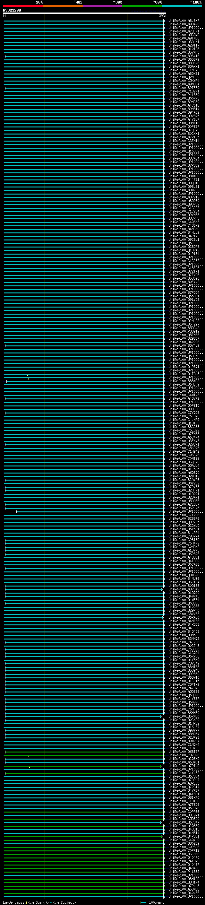This screenshot has width=205, height=905.
Task: Select label UniRef100_A2WT17
Action: pyautogui.click(x=184, y=45)
